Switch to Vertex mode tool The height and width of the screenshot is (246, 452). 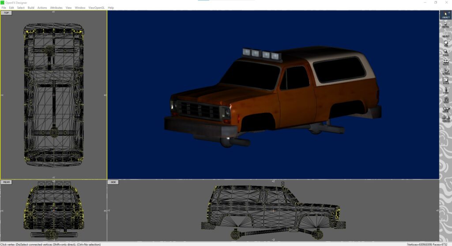[445, 24]
